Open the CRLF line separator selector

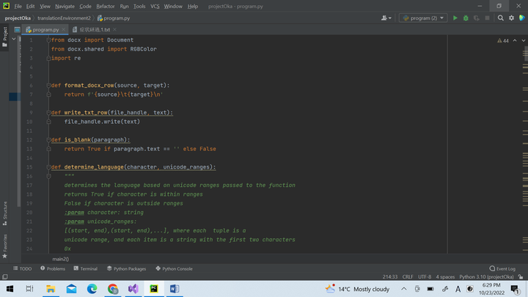coord(408,277)
